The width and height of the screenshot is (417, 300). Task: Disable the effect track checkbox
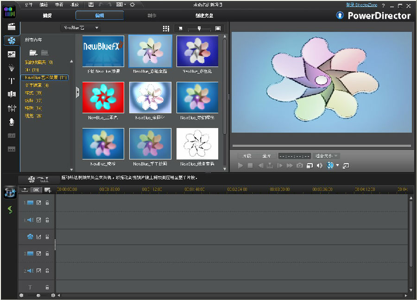pos(39,237)
